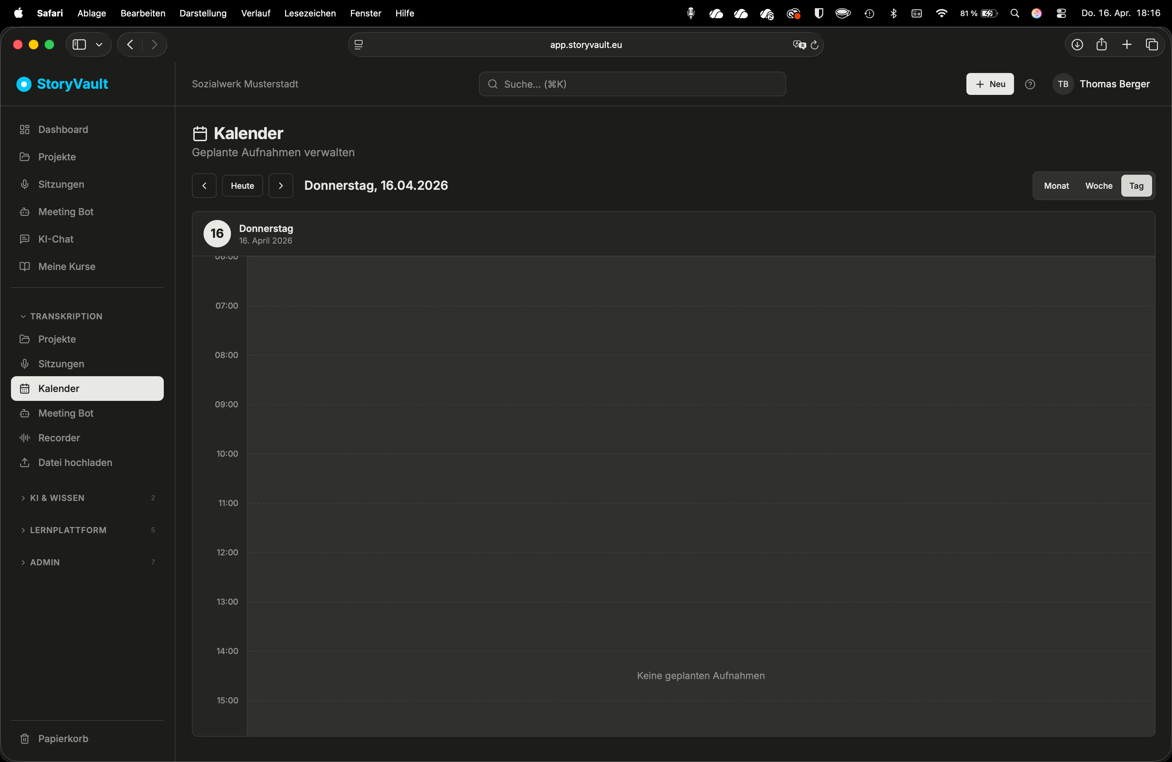Viewport: 1172px width, 762px height.
Task: Open the KI-Chat page
Action: [87, 239]
